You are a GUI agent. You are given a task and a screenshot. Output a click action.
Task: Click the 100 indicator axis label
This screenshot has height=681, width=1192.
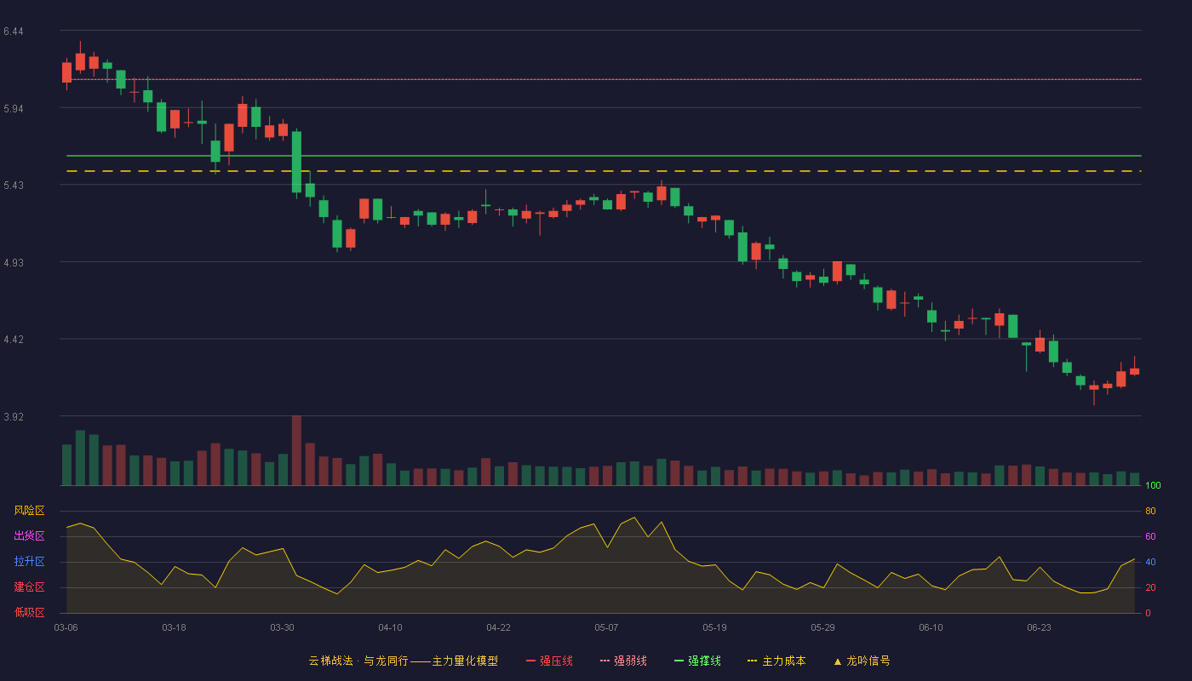pyautogui.click(x=1154, y=485)
